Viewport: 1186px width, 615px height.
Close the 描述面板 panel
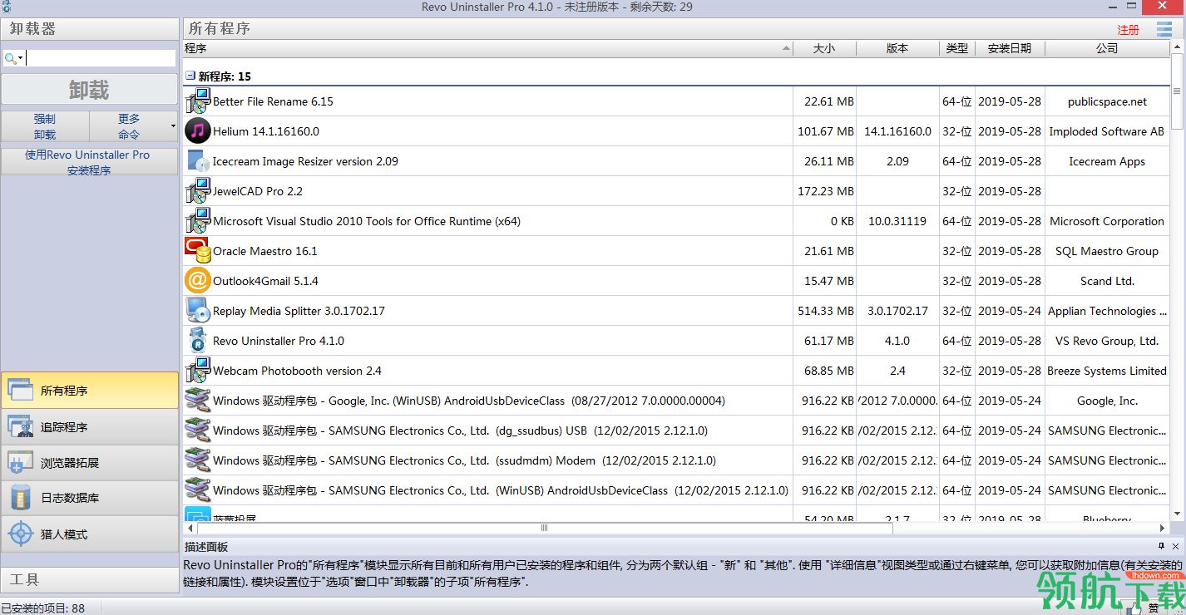coord(1176,546)
